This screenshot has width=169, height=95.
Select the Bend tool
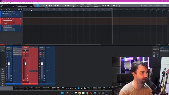click(55, 6)
